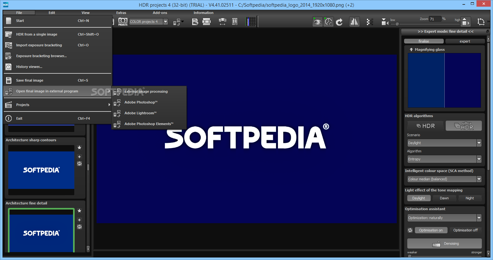Image resolution: width=493 pixels, height=260 pixels.
Task: Click the low-high preview quality slider handle
Action: pyautogui.click(x=397, y=24)
